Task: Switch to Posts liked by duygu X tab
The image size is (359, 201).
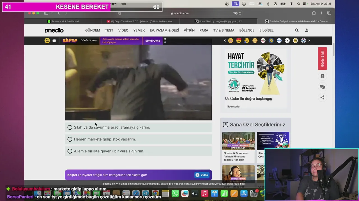Action: (x=218, y=21)
